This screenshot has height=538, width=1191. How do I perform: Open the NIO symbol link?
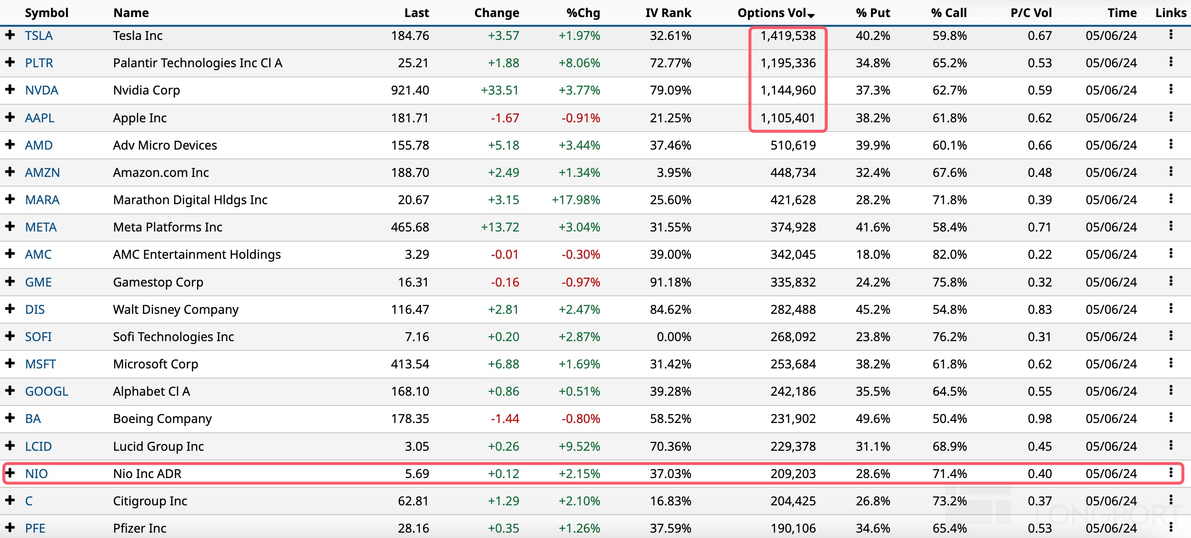point(36,474)
